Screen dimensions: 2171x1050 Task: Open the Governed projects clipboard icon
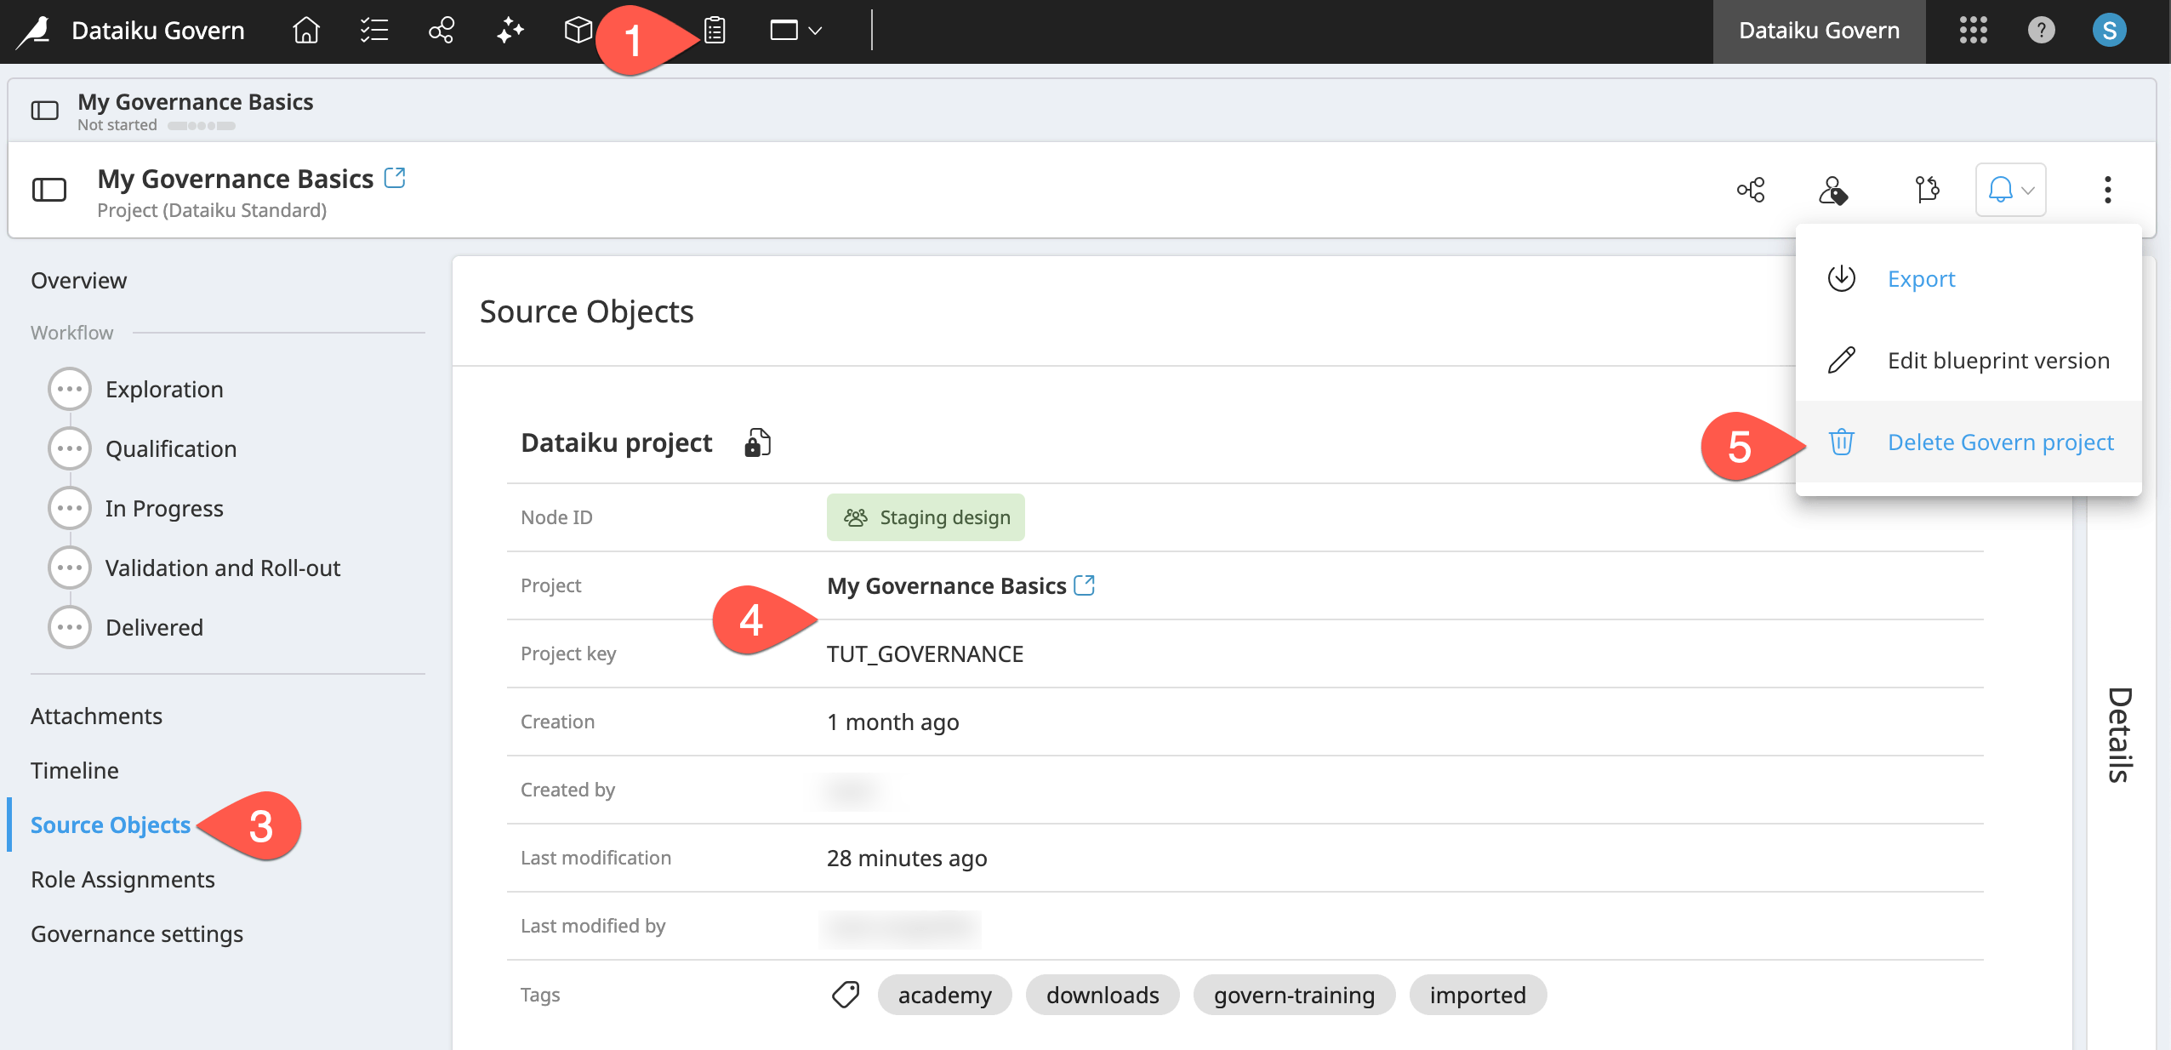(x=715, y=31)
